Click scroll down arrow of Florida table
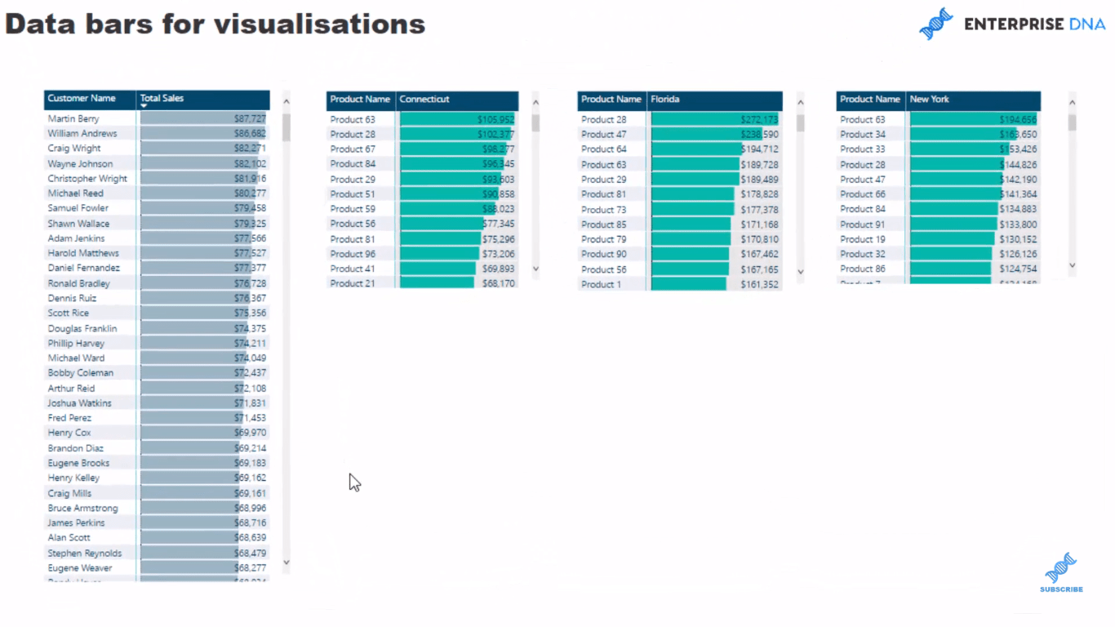This screenshot has width=1115, height=627. pyautogui.click(x=800, y=271)
